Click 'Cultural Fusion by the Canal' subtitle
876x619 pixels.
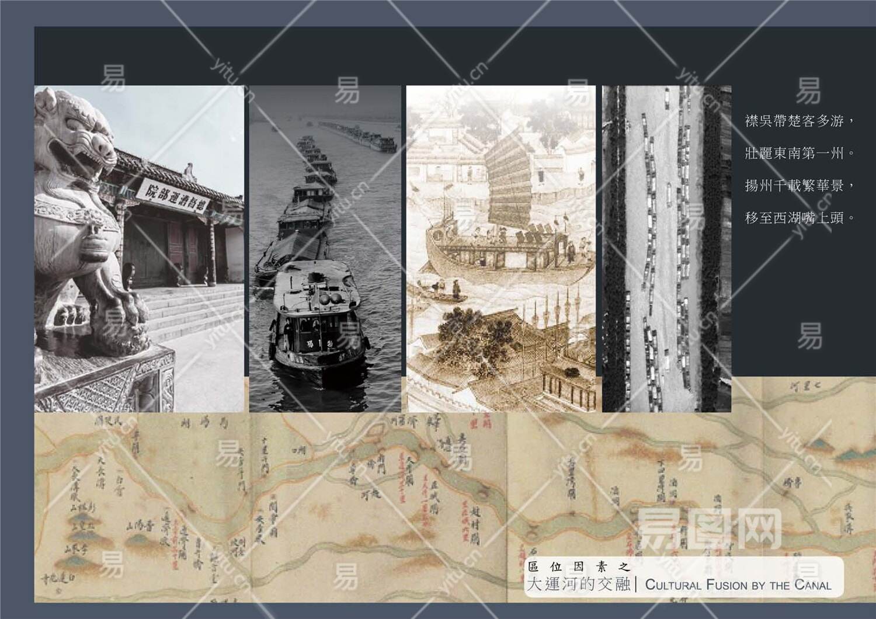[x=738, y=585]
